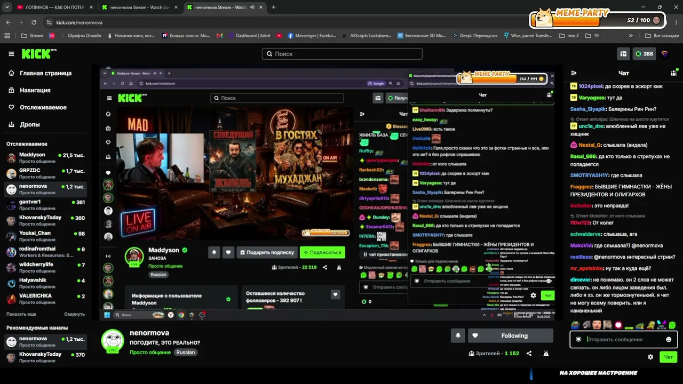
Task: Open rodinafromthai channel in the followed list
Action: pos(46,252)
